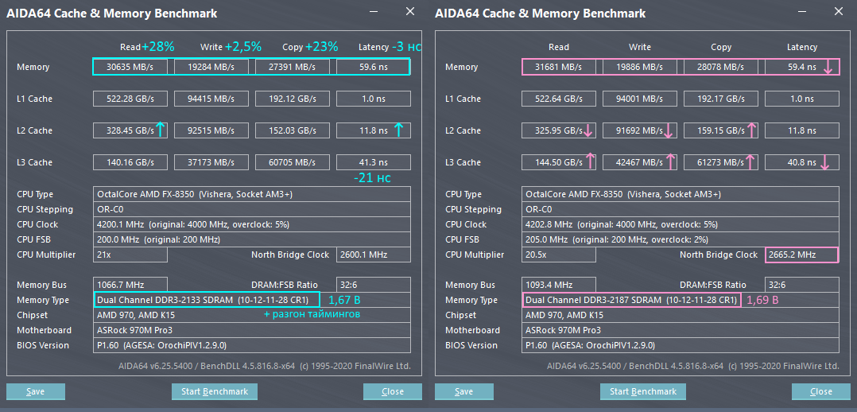Minimize the right AIDA64 benchmark window

coord(802,12)
